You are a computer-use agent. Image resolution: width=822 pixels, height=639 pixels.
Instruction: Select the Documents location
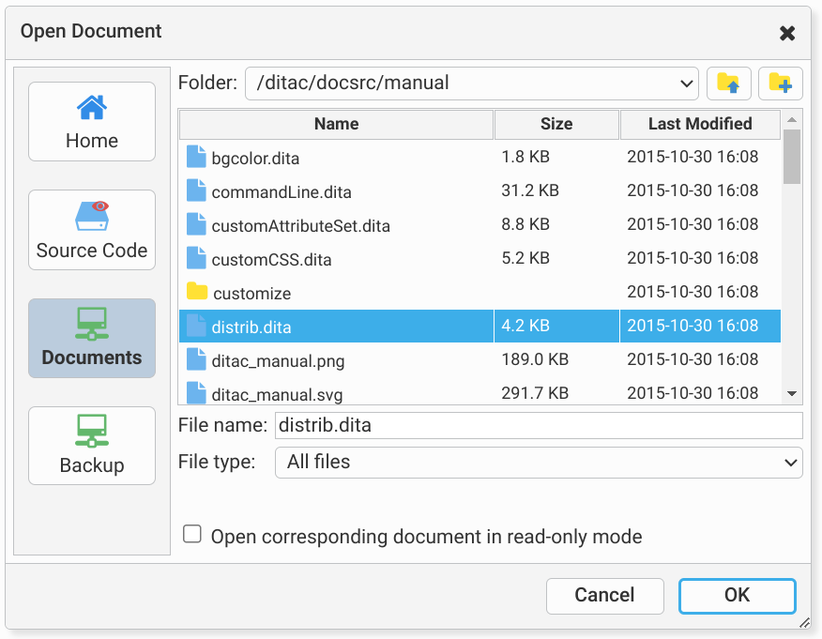pyautogui.click(x=92, y=338)
